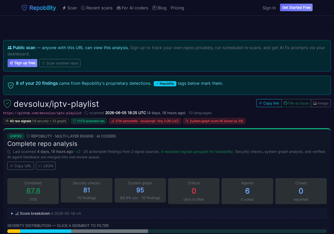
Task: Click the cyan severity bar segment
Action: (46, 231)
